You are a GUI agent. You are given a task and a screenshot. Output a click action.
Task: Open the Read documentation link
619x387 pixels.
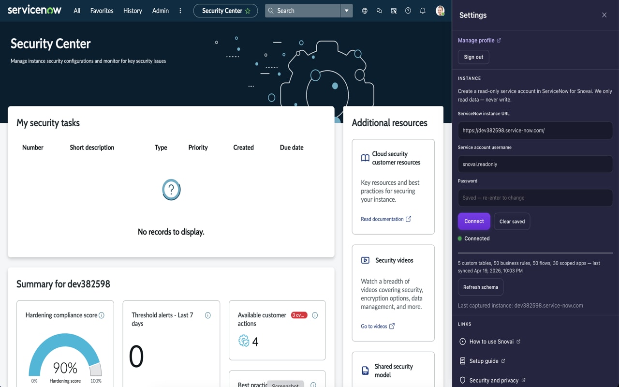[382, 219]
